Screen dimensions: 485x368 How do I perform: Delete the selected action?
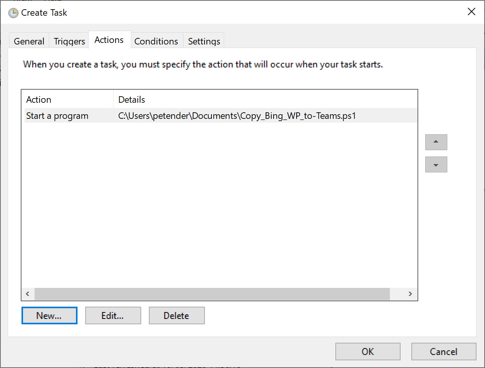pos(177,315)
